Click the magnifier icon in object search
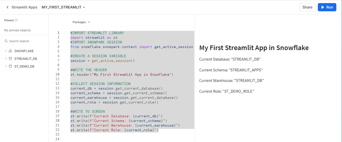The height and width of the screenshot is (142, 342). (x=6, y=41)
